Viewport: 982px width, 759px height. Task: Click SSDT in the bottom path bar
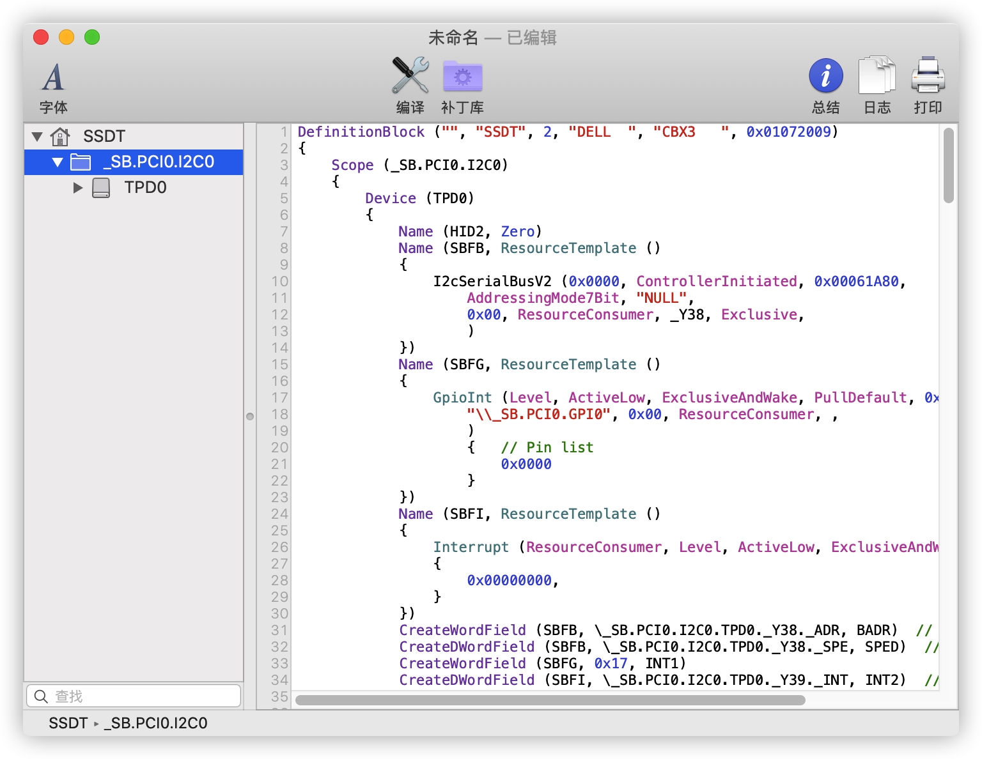point(68,723)
